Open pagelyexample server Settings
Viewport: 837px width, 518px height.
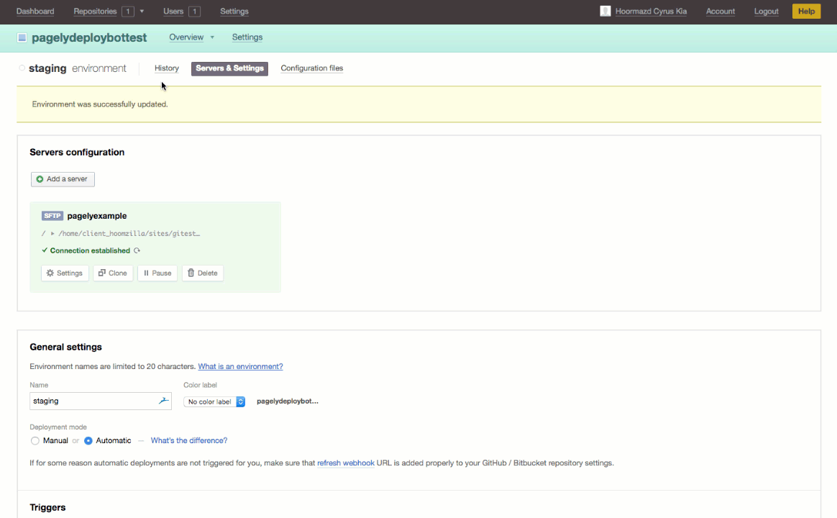click(x=65, y=273)
